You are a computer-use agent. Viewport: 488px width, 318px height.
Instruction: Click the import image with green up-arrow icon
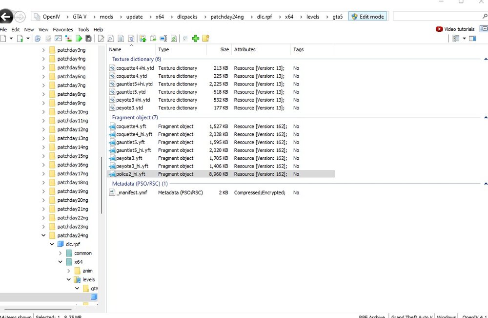pyautogui.click(x=143, y=38)
